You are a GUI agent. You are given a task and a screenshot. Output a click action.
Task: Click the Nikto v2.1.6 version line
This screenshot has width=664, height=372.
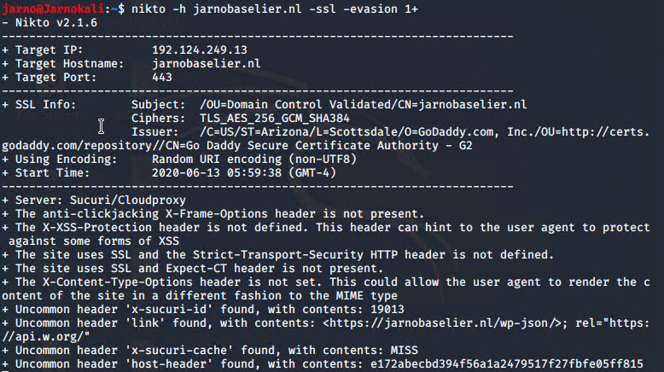point(50,23)
